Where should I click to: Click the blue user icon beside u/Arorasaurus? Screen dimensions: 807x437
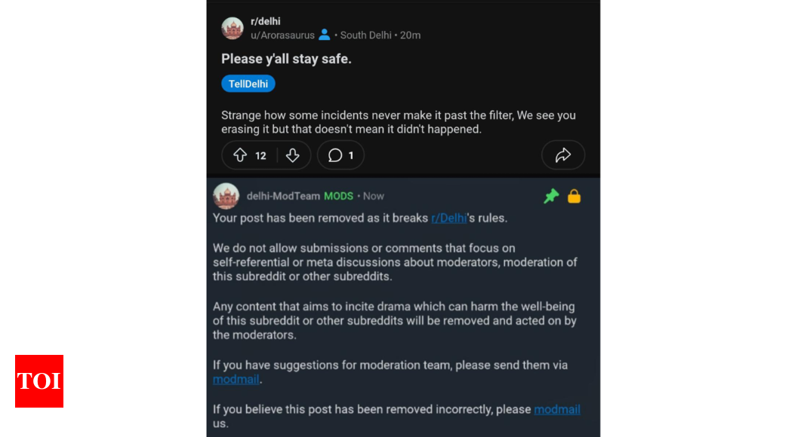coord(325,35)
